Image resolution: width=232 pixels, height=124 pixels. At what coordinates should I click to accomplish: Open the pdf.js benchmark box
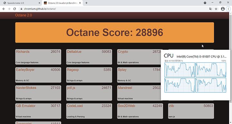click(x=89, y=93)
